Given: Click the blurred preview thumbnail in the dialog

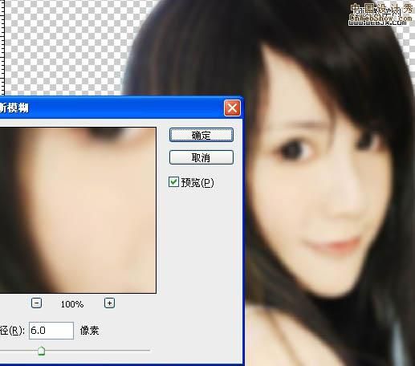Looking at the screenshot, I should coord(78,210).
